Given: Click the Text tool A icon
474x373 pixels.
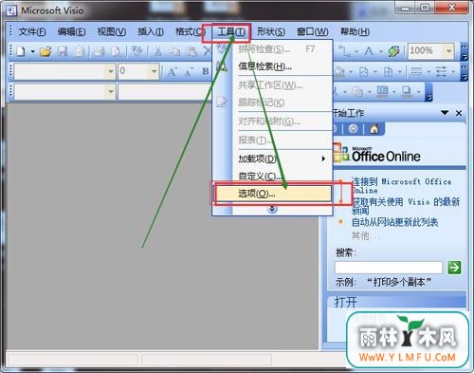Looking at the screenshot, I should tap(369, 51).
